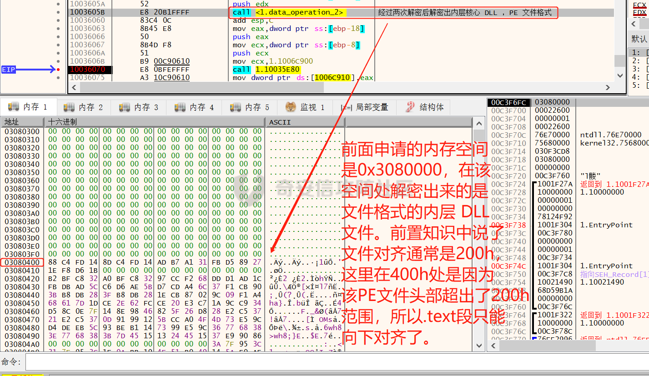Select dump row address 03080300
Screen dimensions: 649x376
22,131
